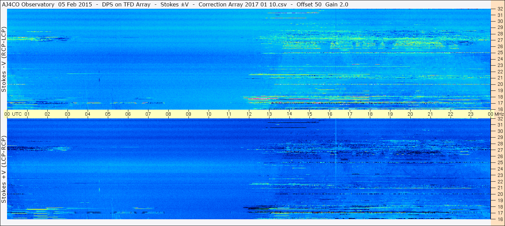The image size is (505, 226).
Task: Select hour marker 08 on the time axis
Action: pos(168,114)
